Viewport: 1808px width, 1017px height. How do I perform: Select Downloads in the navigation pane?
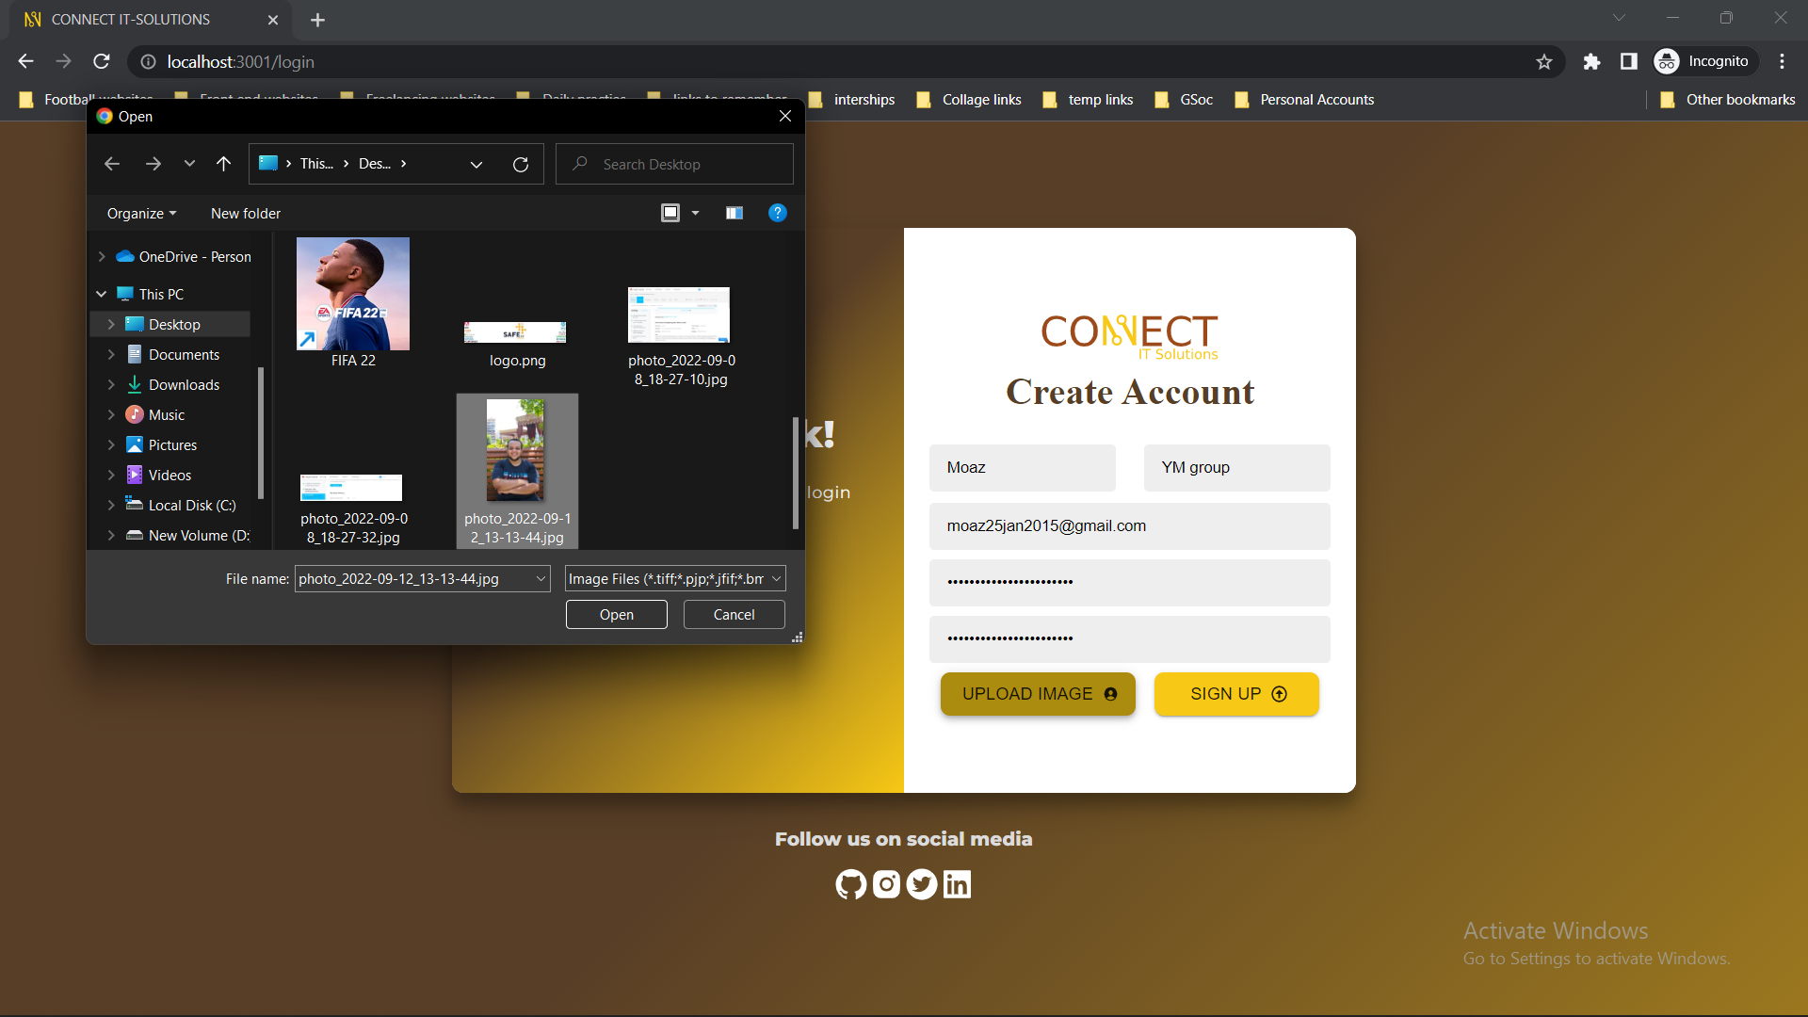[184, 385]
